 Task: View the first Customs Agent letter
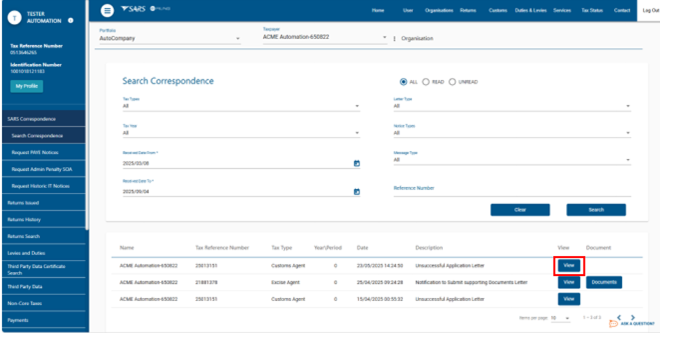click(x=569, y=265)
